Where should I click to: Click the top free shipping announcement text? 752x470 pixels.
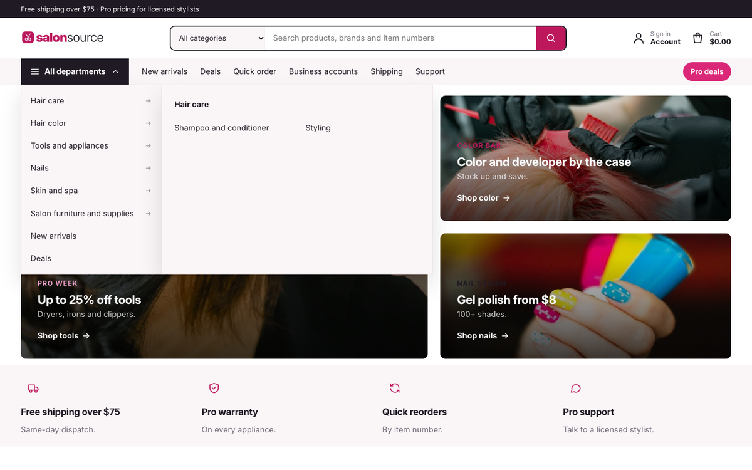(x=110, y=9)
